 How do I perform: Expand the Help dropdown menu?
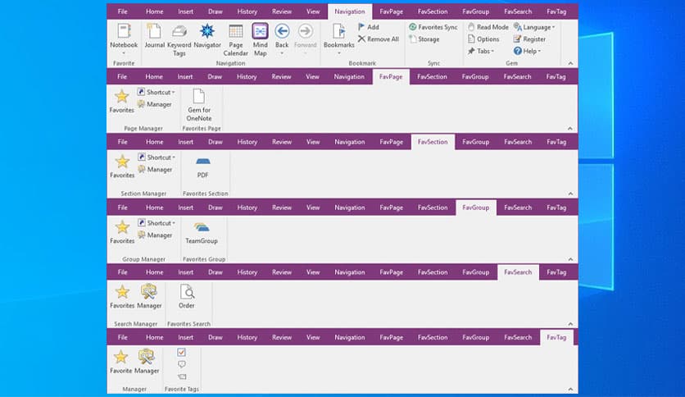click(527, 51)
